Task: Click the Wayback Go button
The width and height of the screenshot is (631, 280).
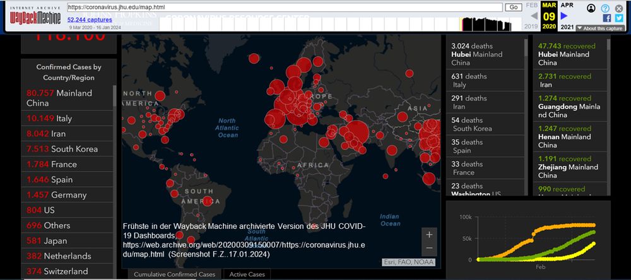Action: [x=514, y=7]
